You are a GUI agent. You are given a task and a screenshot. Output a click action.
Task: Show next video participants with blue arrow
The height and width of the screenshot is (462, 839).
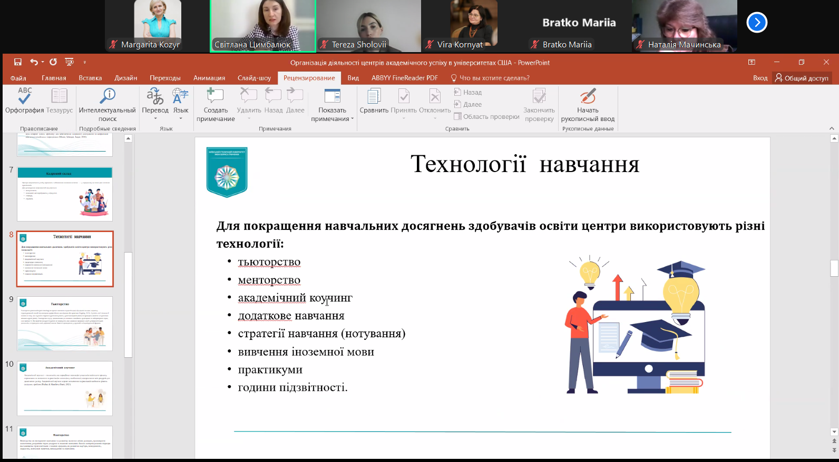coord(757,23)
